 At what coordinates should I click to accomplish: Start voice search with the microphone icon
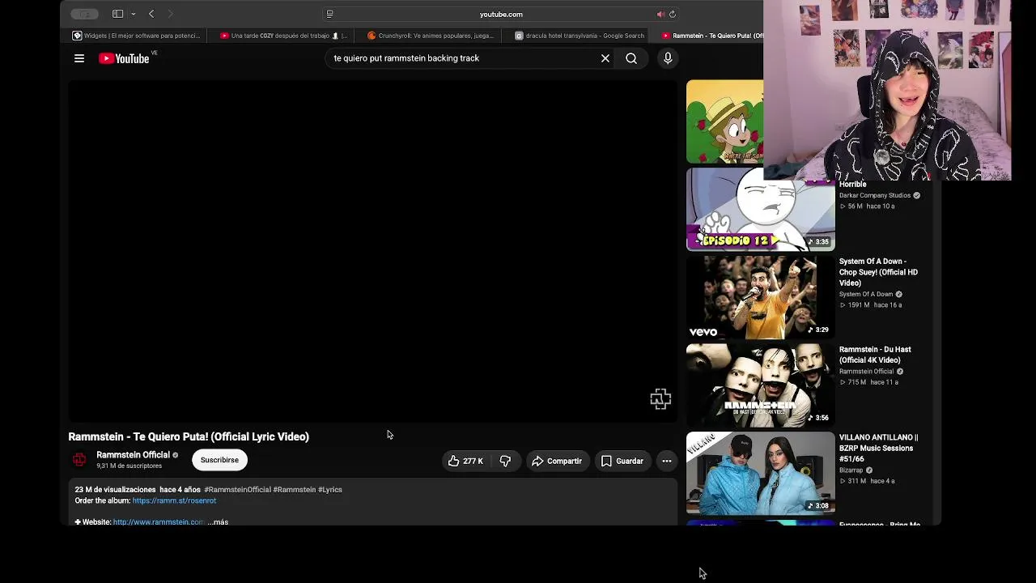(668, 58)
